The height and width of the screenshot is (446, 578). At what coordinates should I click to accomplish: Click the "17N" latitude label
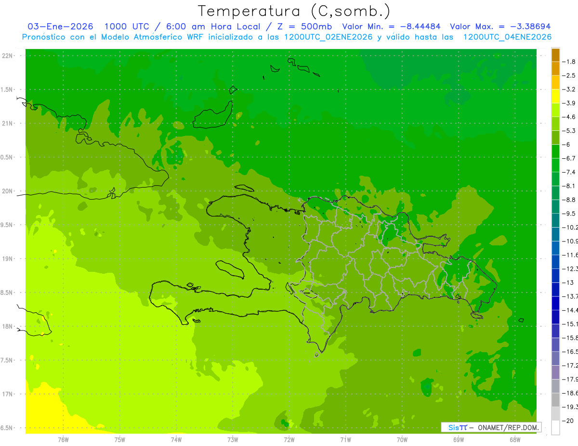tap(8, 394)
